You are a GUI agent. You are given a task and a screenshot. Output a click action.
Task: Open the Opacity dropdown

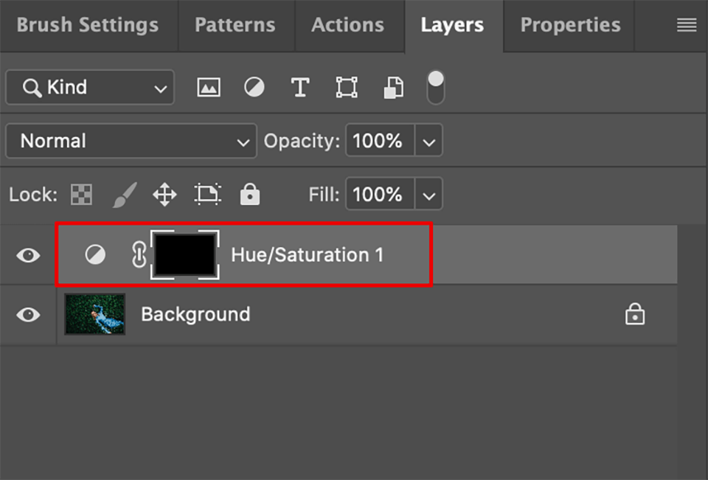429,141
